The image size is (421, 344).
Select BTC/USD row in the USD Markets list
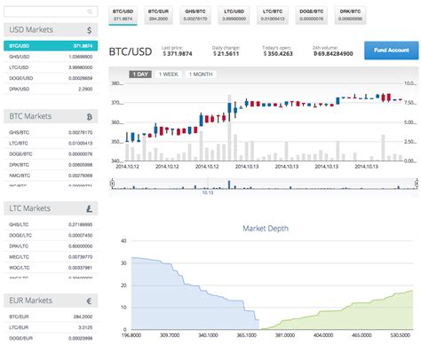[51, 46]
